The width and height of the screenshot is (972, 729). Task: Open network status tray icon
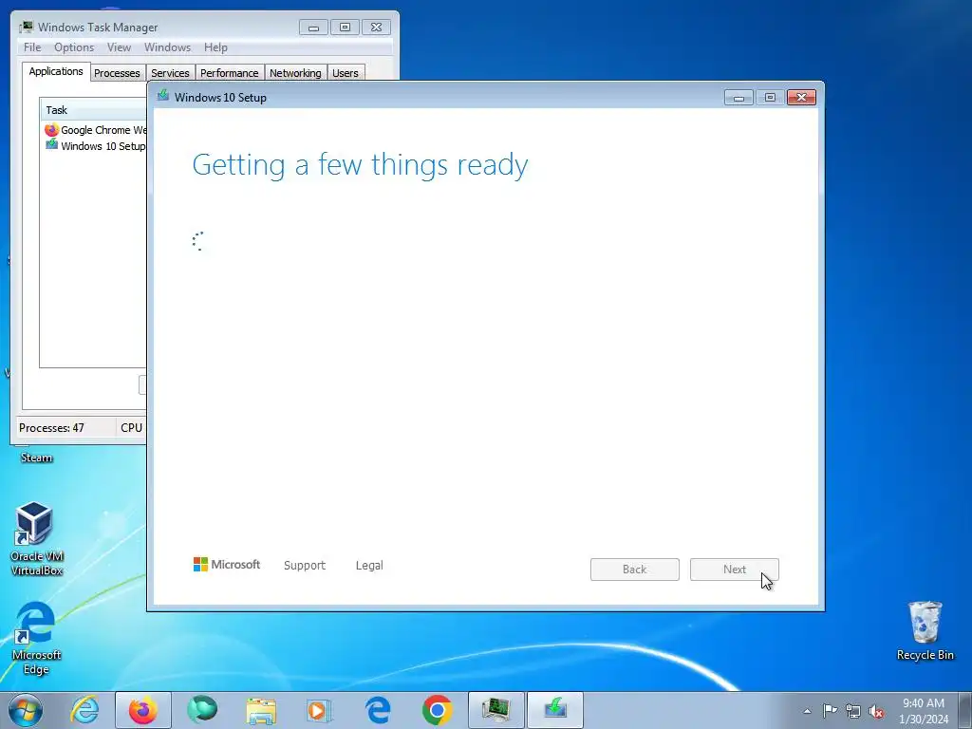click(x=853, y=711)
